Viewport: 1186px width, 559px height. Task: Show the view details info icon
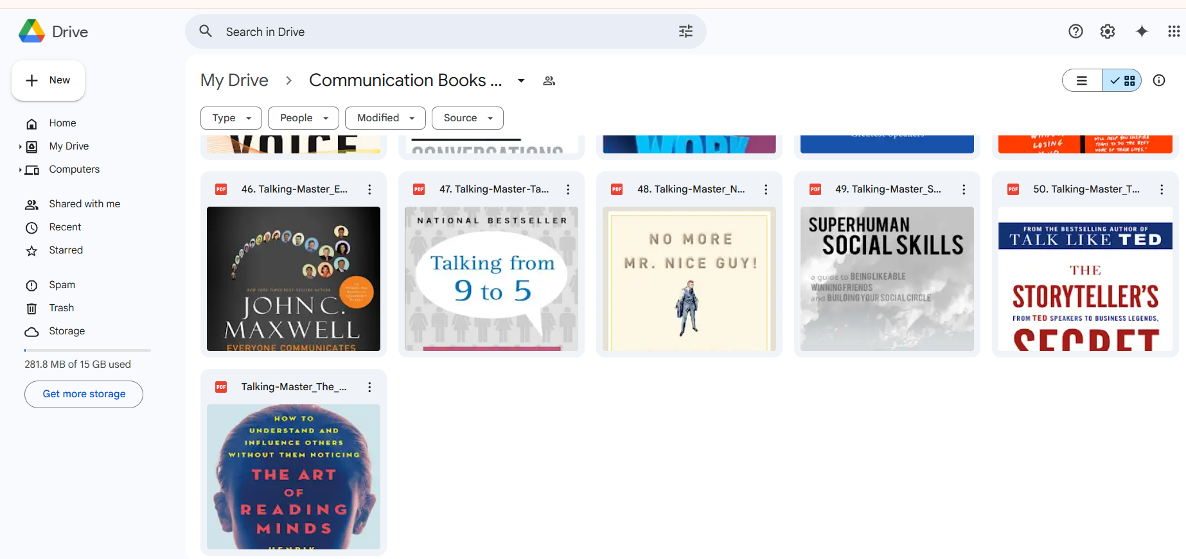(1159, 80)
